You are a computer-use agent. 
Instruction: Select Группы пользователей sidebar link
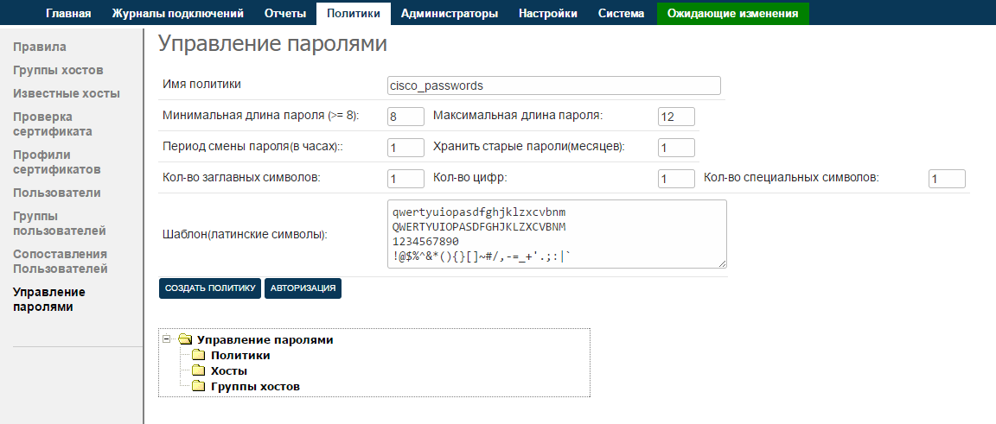pos(59,223)
